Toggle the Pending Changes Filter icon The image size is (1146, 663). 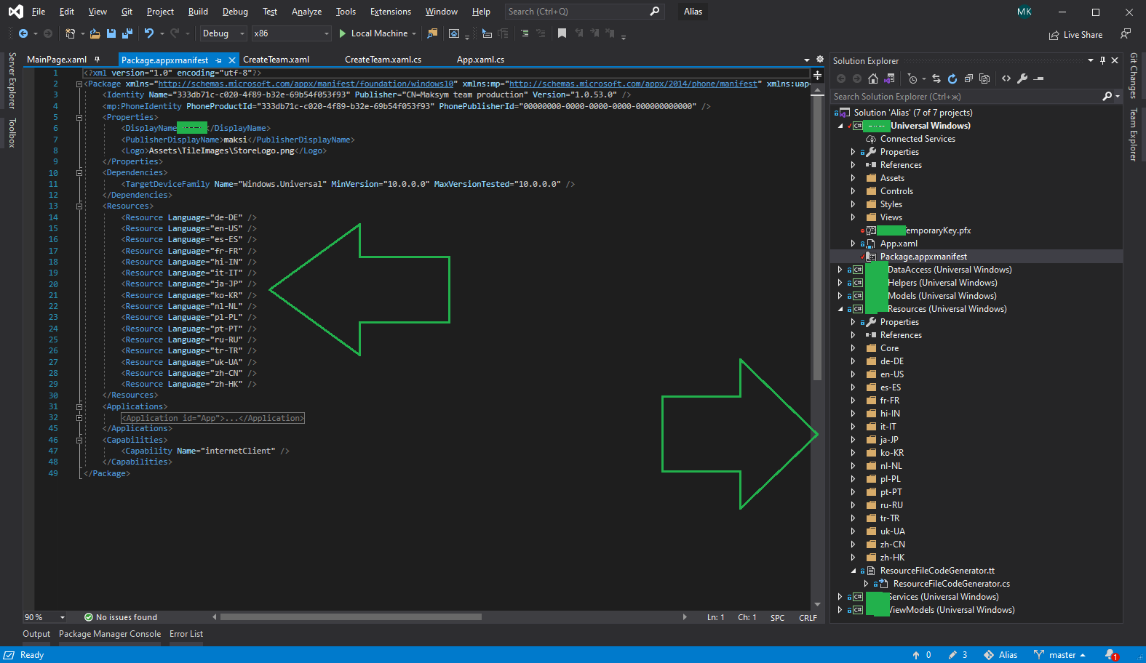coord(912,79)
